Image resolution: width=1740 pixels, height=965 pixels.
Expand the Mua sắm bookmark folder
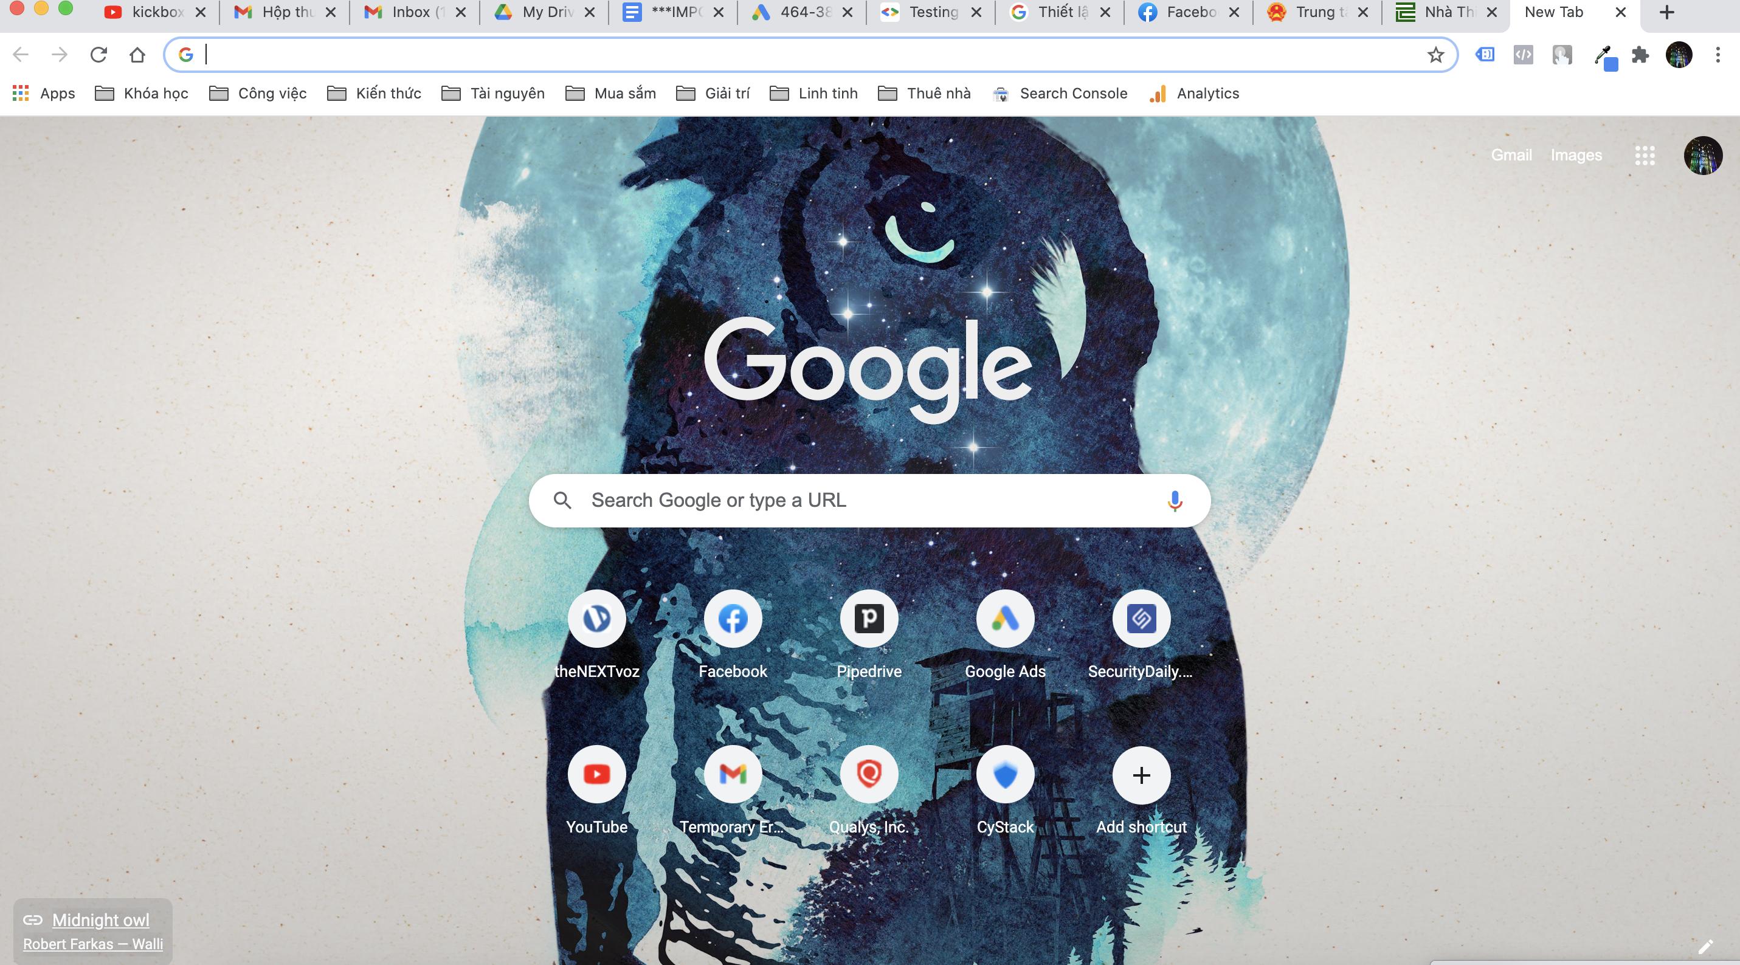pyautogui.click(x=610, y=93)
